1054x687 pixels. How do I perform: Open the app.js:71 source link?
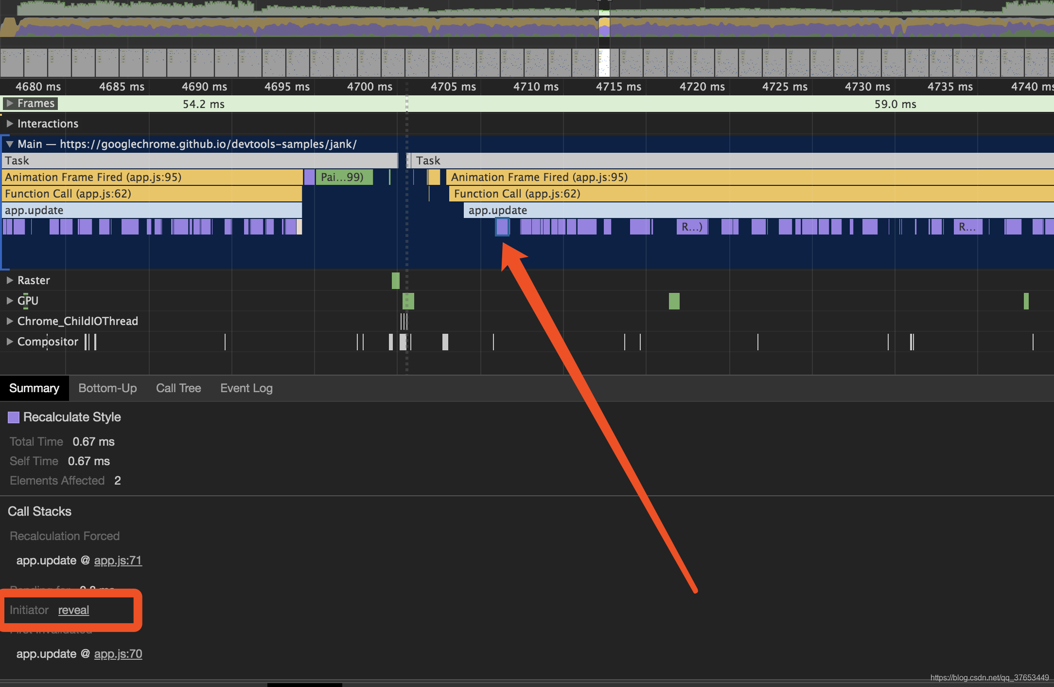118,560
